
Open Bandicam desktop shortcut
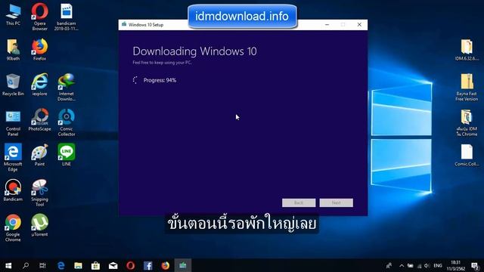pyautogui.click(x=13, y=190)
